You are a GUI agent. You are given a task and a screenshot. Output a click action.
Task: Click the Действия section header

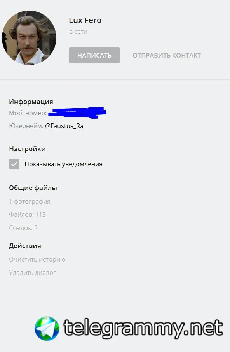click(x=25, y=246)
